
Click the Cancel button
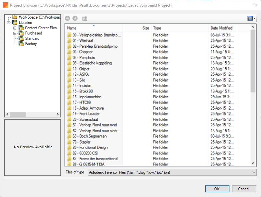pyautogui.click(x=244, y=189)
